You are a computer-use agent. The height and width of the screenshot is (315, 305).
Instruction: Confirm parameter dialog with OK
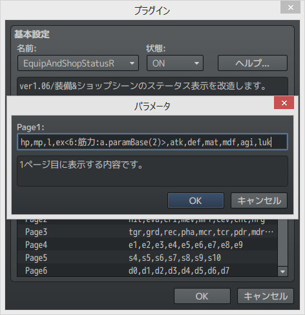[196, 201]
